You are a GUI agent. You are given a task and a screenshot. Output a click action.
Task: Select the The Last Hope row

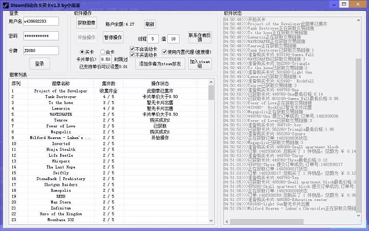click(109, 167)
